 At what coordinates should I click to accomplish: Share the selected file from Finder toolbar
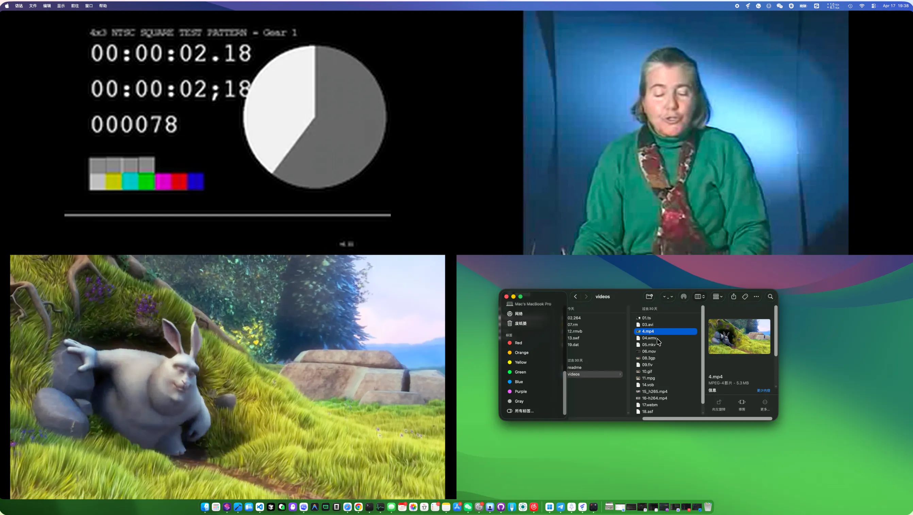[x=734, y=297]
